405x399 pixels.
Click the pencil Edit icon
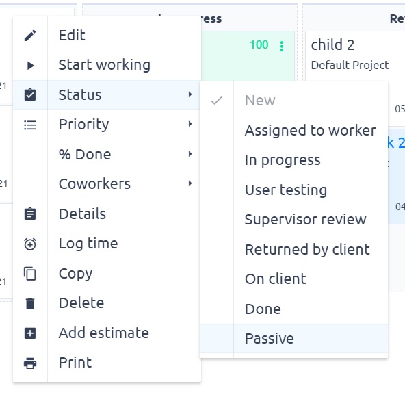point(30,36)
